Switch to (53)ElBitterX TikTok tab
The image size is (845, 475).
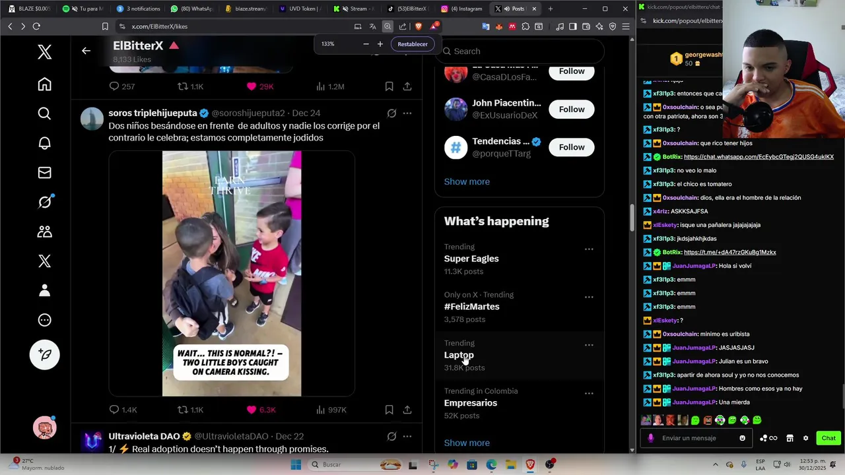pos(408,9)
